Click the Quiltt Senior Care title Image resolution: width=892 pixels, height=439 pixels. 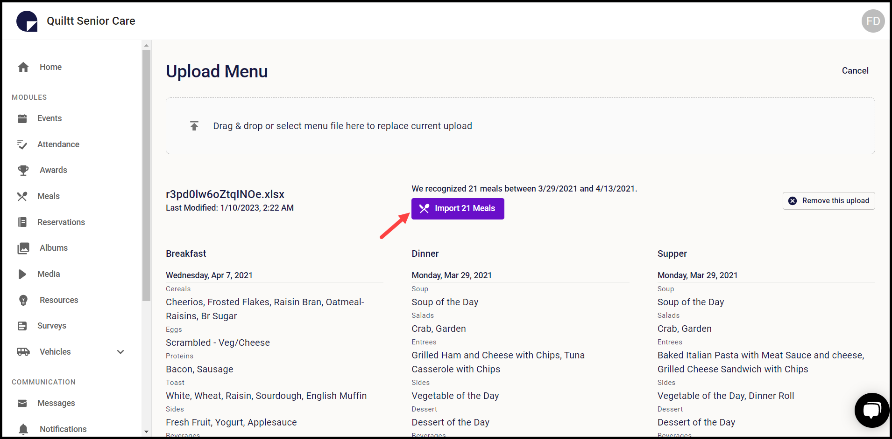[91, 21]
